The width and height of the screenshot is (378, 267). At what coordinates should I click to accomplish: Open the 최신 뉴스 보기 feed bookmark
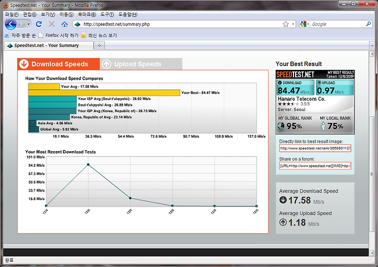tap(99, 36)
